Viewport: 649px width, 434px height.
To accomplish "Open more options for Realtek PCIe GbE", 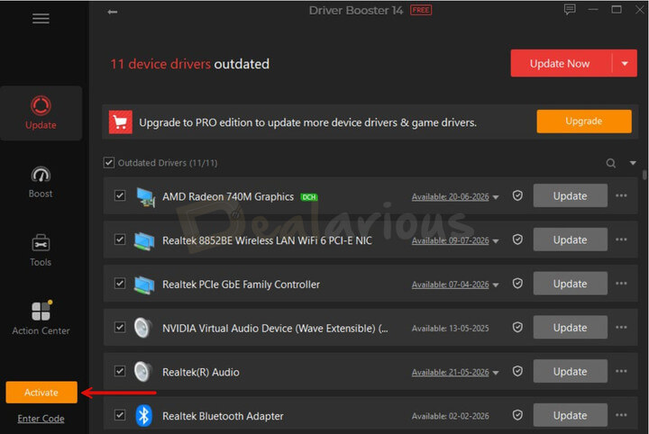I will coord(621,283).
